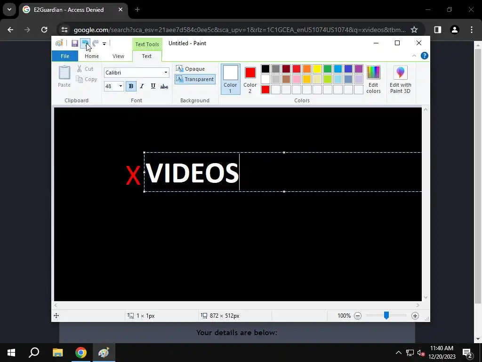The image size is (482, 362).
Task: Click Paint's vertical scrollbar down arrow
Action: click(x=426, y=297)
